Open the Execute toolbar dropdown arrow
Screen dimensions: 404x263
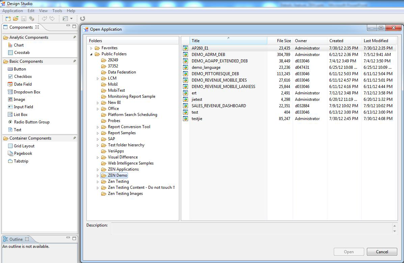pos(71,19)
